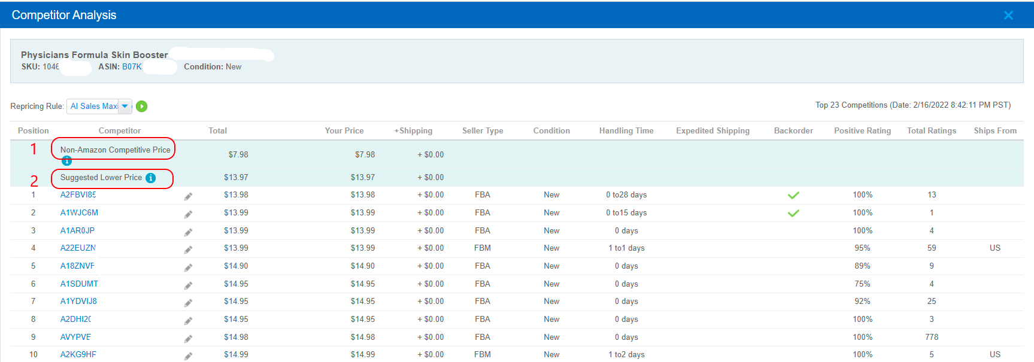Viewport: 1034px width, 362px height.
Task: Open competitor link A1YDVIJ8
Action: click(x=78, y=301)
